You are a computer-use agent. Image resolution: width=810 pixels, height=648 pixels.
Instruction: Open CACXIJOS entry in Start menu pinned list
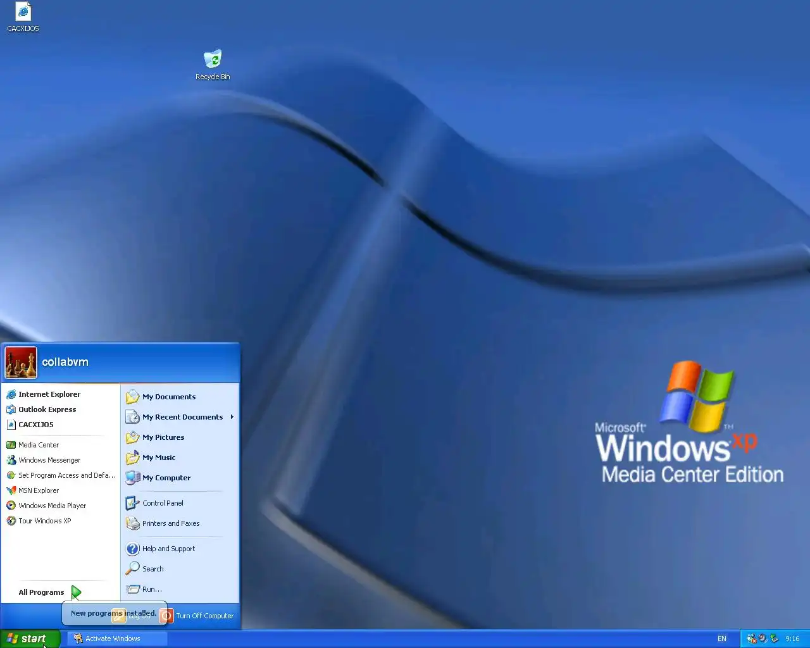click(x=61, y=425)
